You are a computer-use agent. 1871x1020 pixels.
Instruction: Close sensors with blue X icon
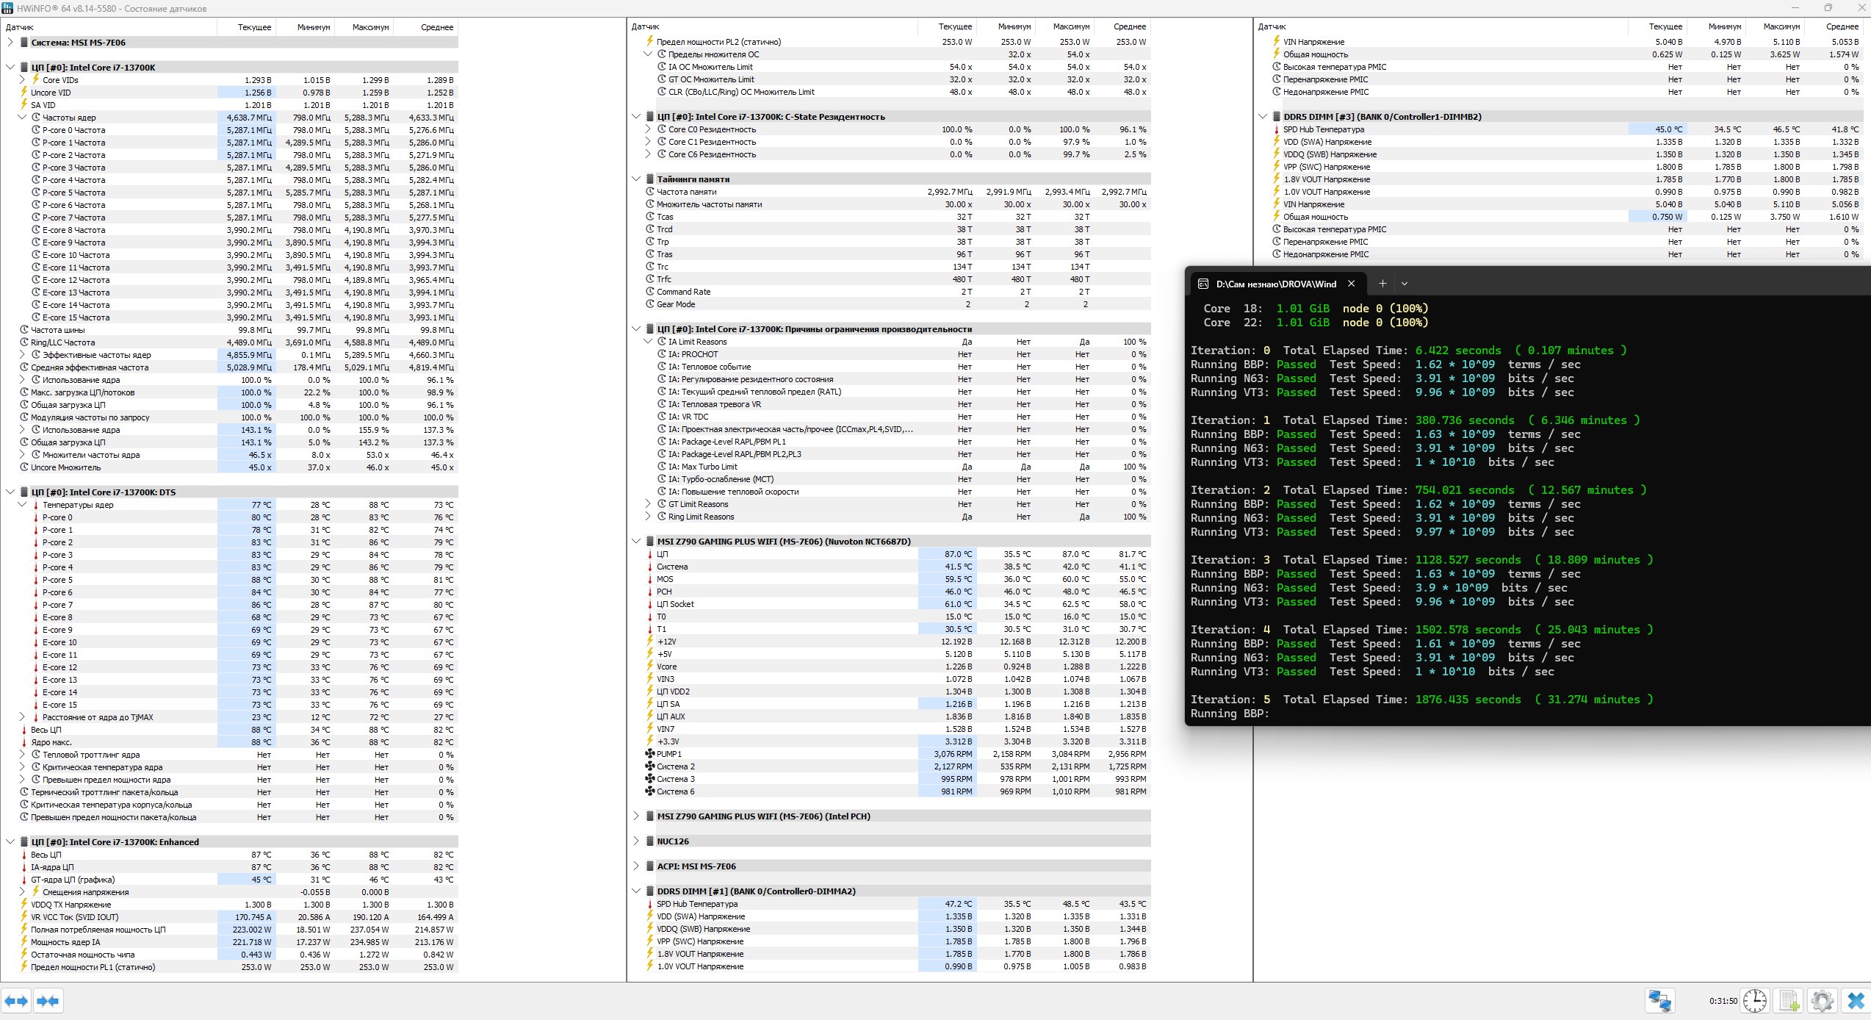coord(1856,1001)
